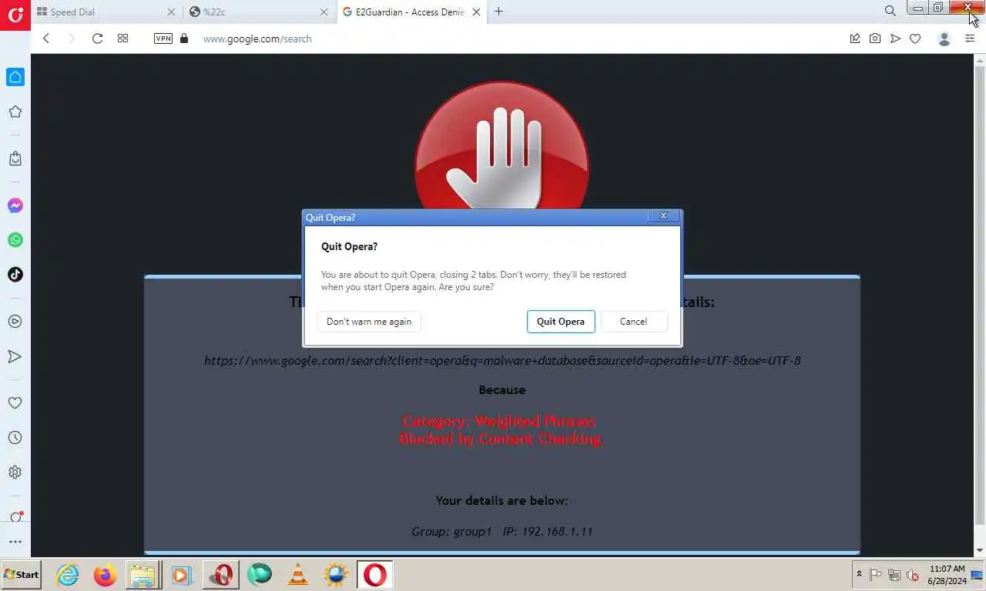Close the %22c tab

[324, 12]
